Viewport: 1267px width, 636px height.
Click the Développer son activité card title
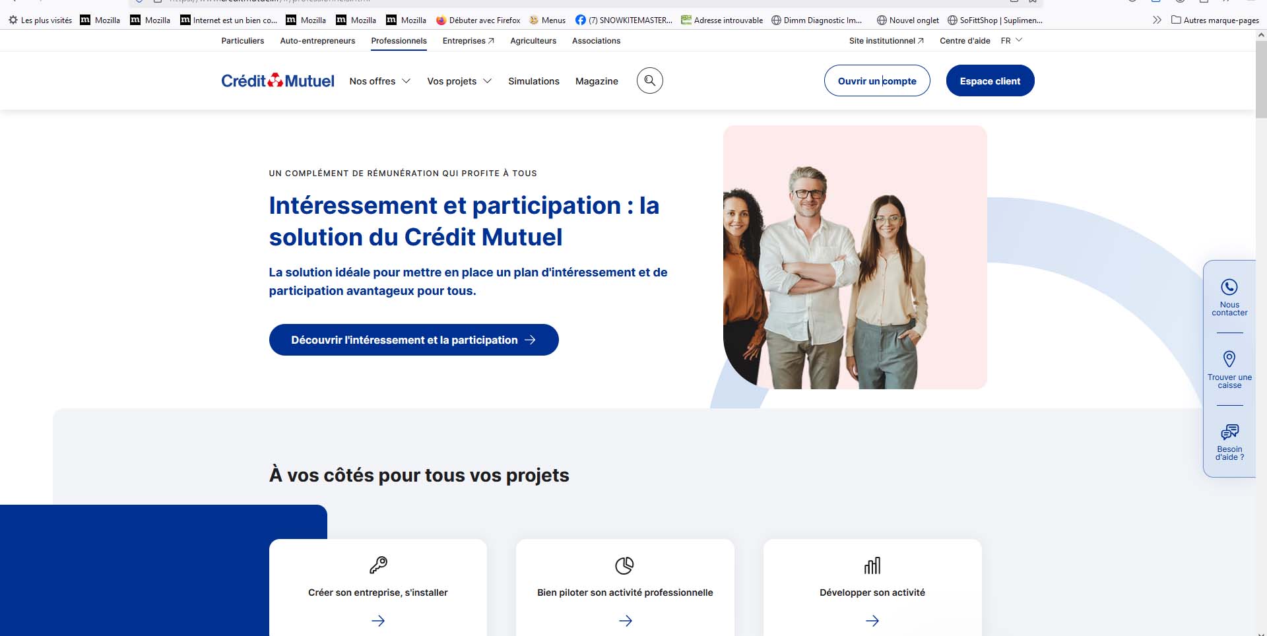tap(872, 592)
